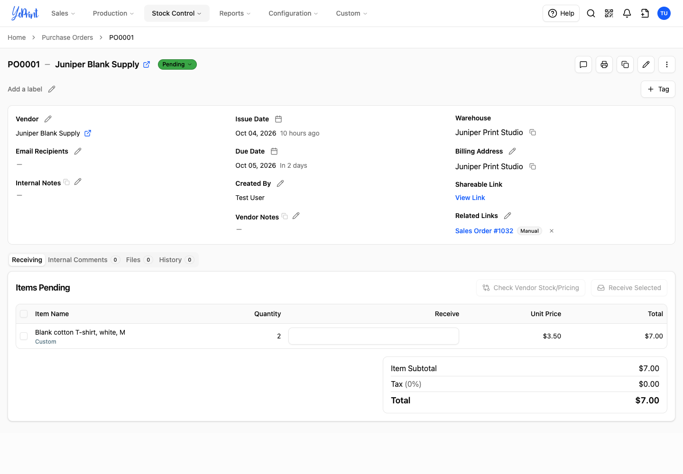The width and height of the screenshot is (683, 474).
Task: Go to Purchase Orders breadcrumb
Action: point(67,37)
